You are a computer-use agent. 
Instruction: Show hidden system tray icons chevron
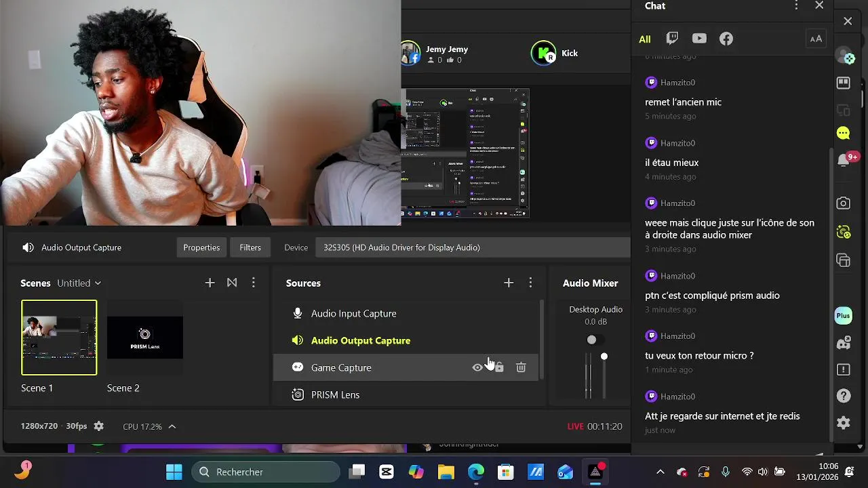coord(660,472)
